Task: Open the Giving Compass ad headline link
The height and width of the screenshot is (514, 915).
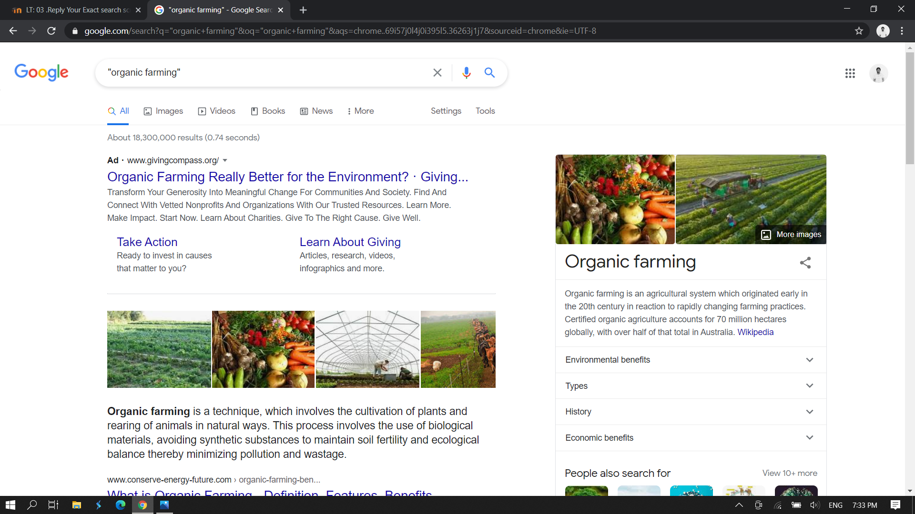Action: [288, 177]
